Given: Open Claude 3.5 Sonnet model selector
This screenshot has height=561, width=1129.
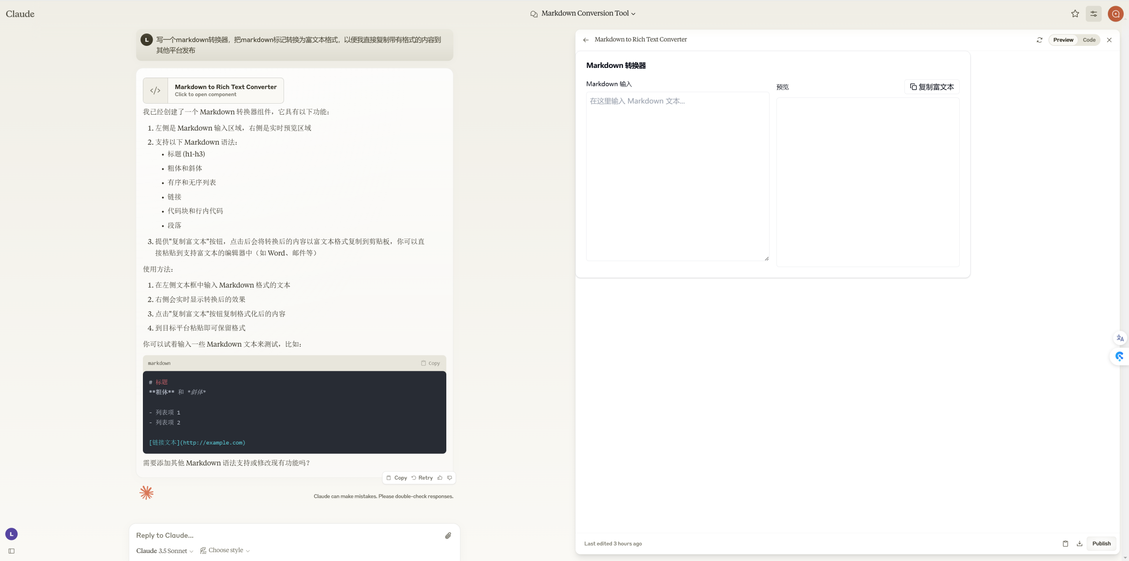Looking at the screenshot, I should [x=164, y=551].
